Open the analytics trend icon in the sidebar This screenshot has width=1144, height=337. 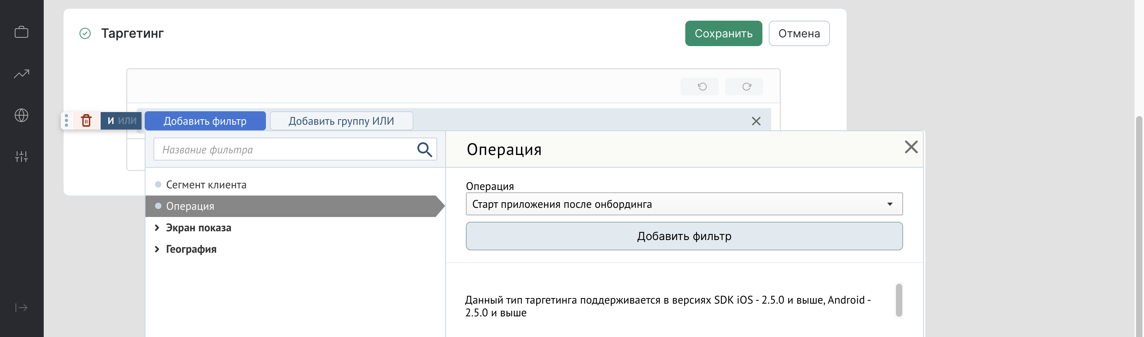[x=21, y=74]
